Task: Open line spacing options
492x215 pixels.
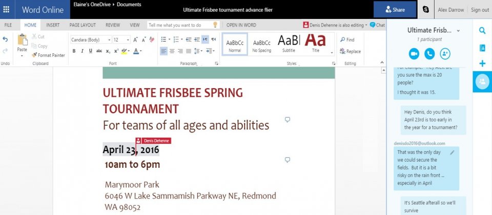Action: click(198, 51)
